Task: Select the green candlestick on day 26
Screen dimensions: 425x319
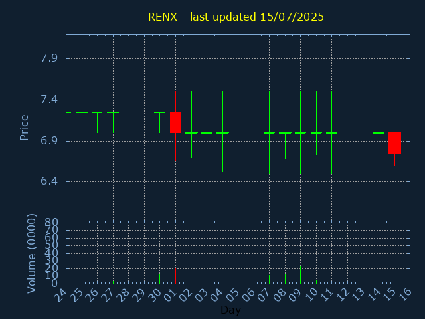Action: (x=98, y=122)
